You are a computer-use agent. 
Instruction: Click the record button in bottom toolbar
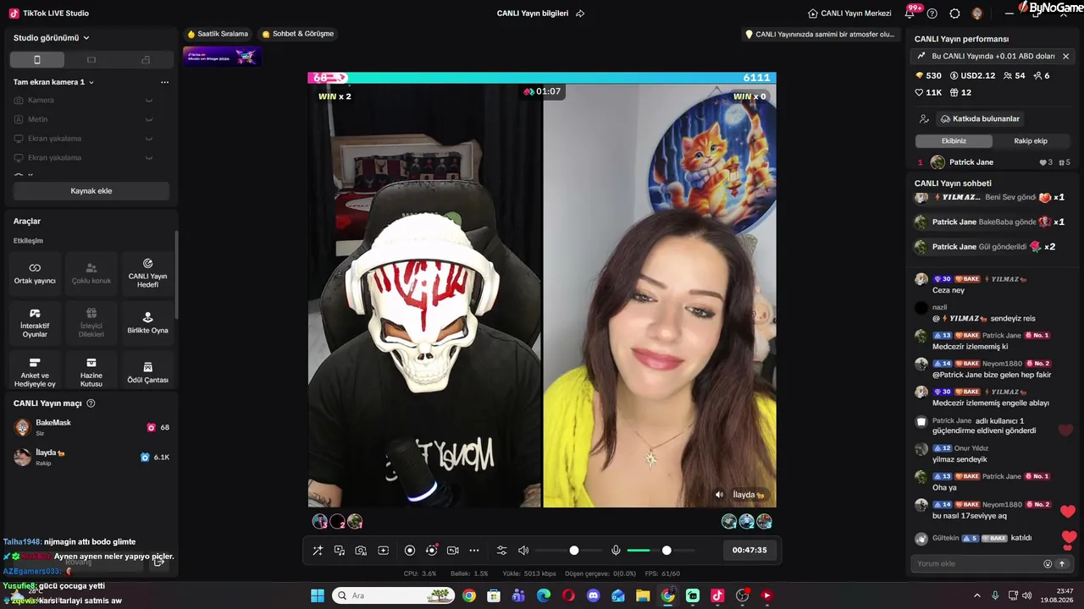click(x=410, y=551)
